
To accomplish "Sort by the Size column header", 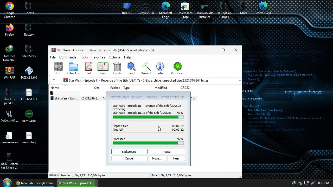I will [91, 88].
